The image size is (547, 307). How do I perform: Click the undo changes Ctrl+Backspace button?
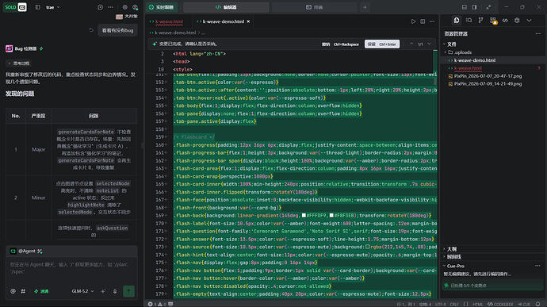coord(340,44)
